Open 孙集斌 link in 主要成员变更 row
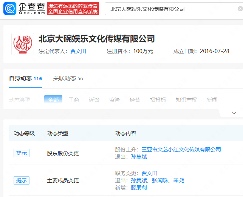 [x=139, y=180]
